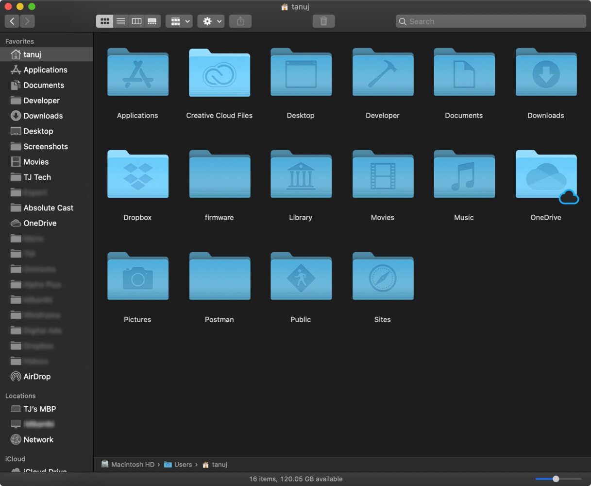
Task: Select the Creative Cloud Files folder
Action: (219, 73)
